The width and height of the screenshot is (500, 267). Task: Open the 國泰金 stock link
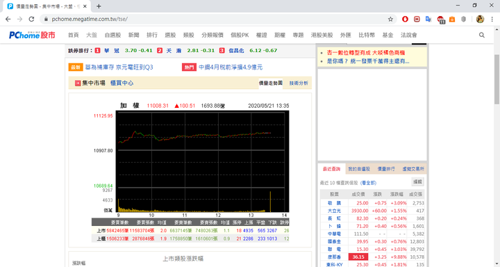[x=334, y=241]
